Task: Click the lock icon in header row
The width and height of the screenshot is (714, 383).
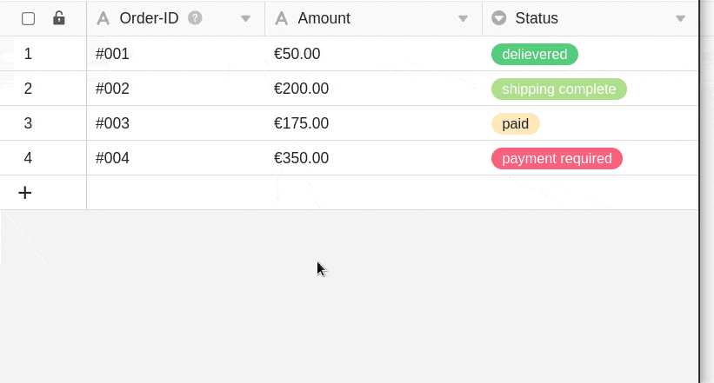Action: [58, 18]
